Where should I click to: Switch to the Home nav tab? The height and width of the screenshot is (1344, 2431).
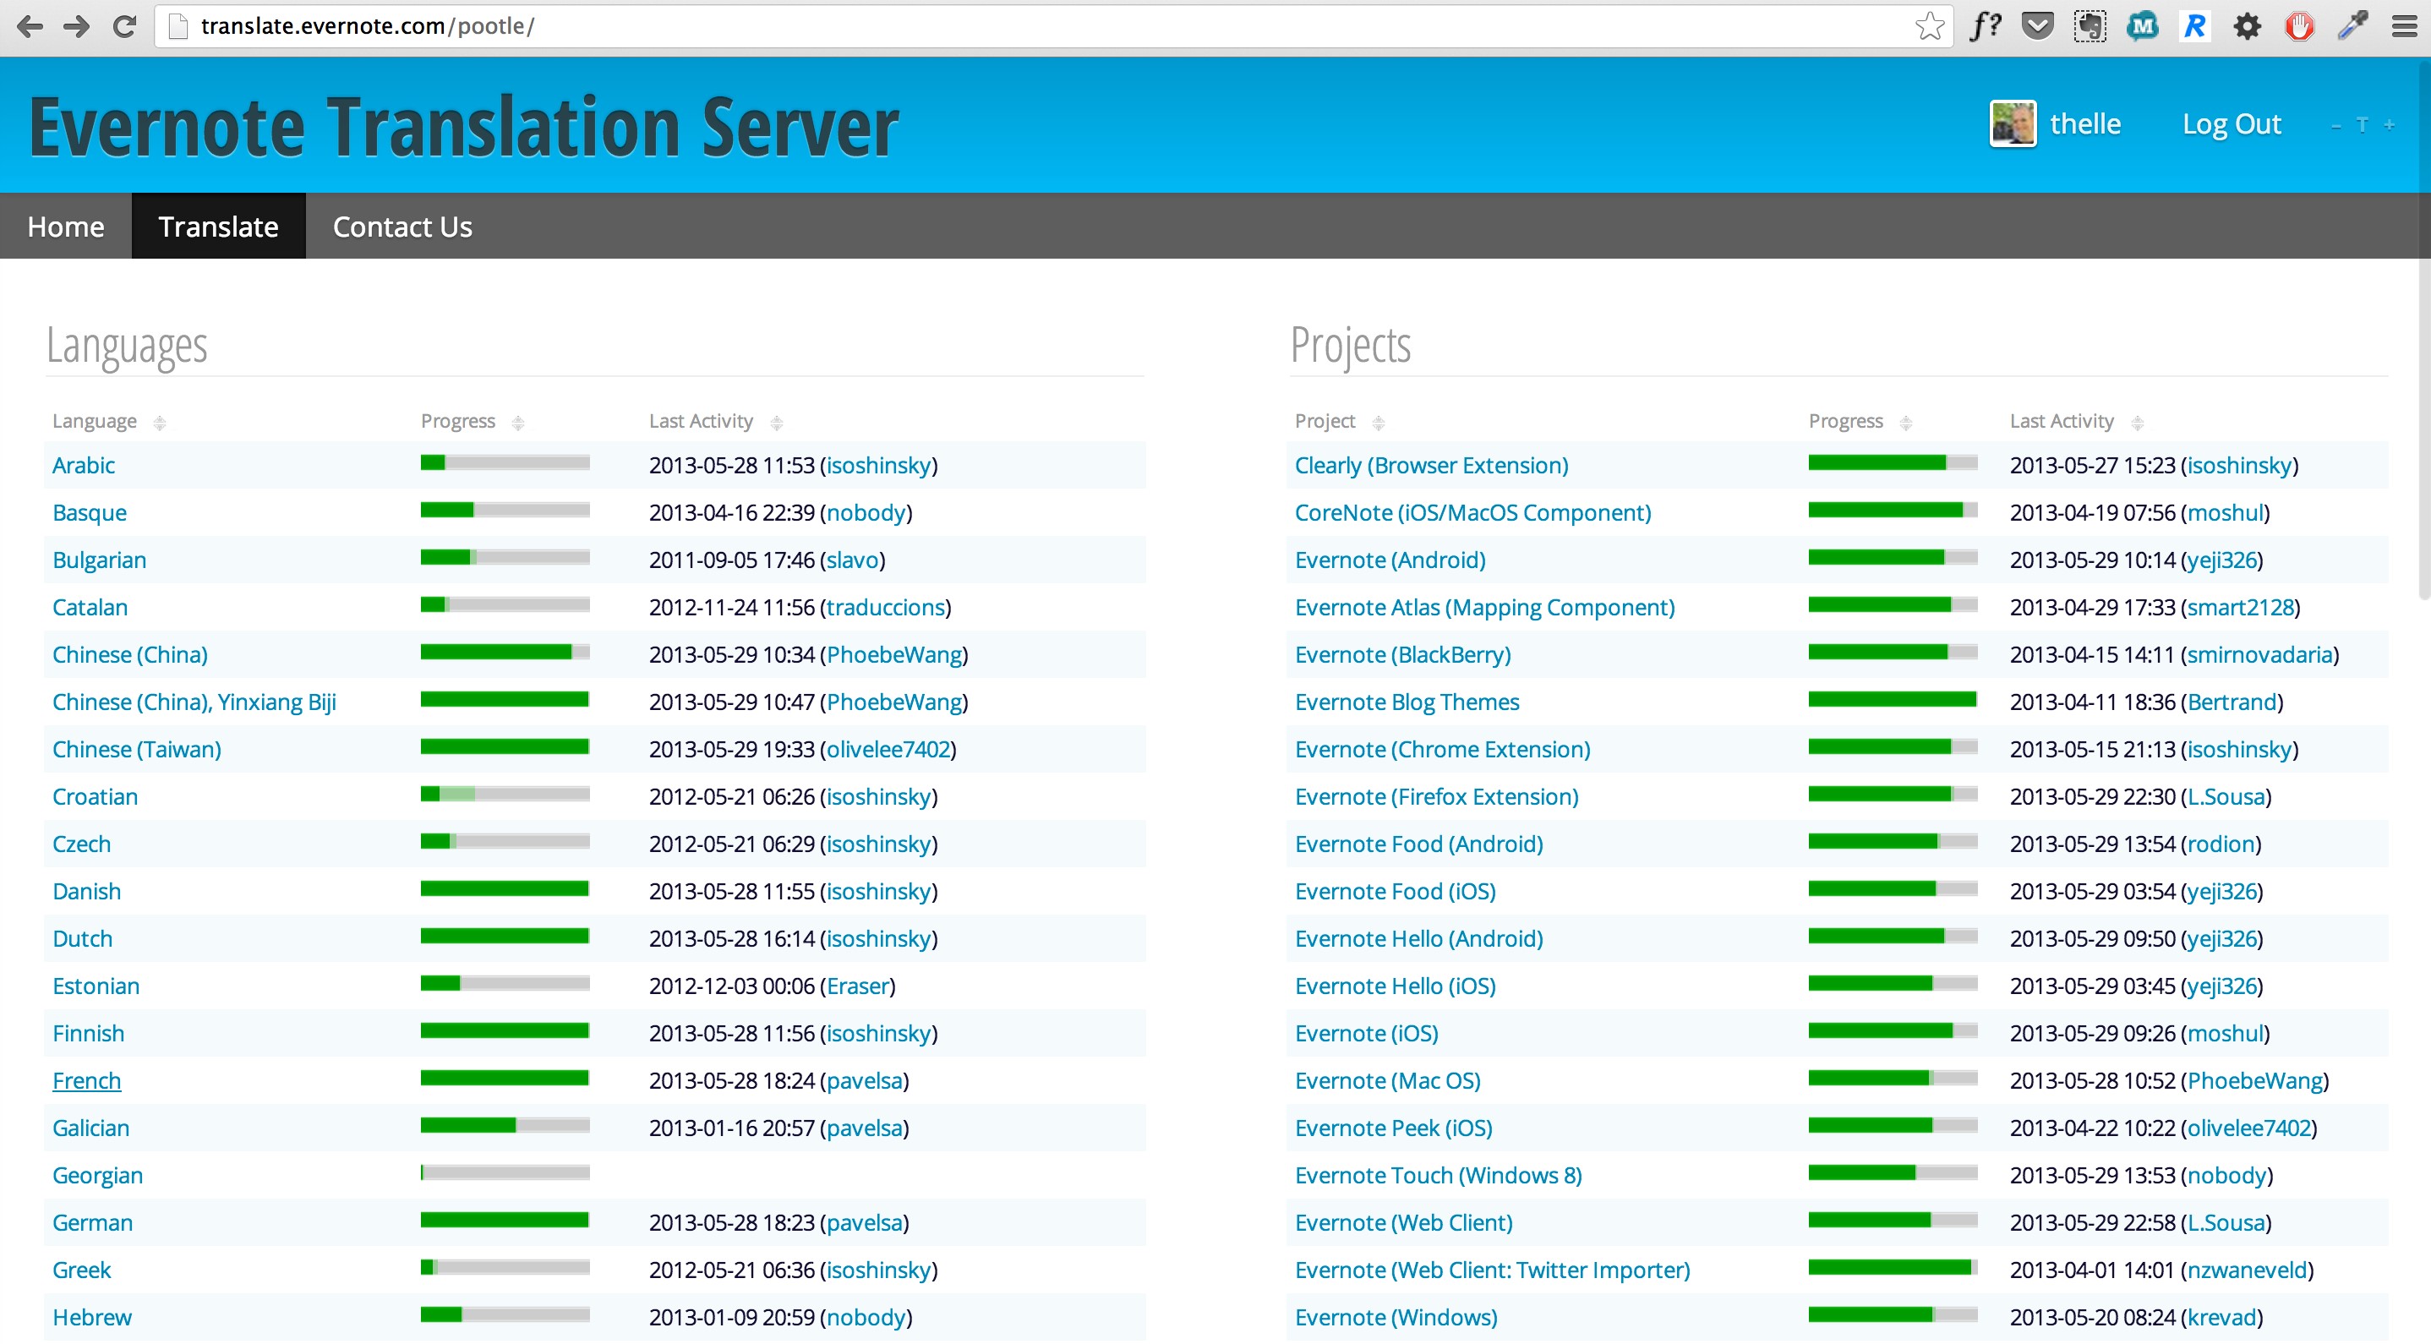tap(65, 227)
